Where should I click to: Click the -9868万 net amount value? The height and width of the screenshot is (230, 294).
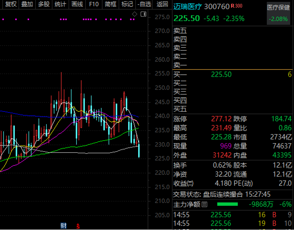tap(261, 204)
